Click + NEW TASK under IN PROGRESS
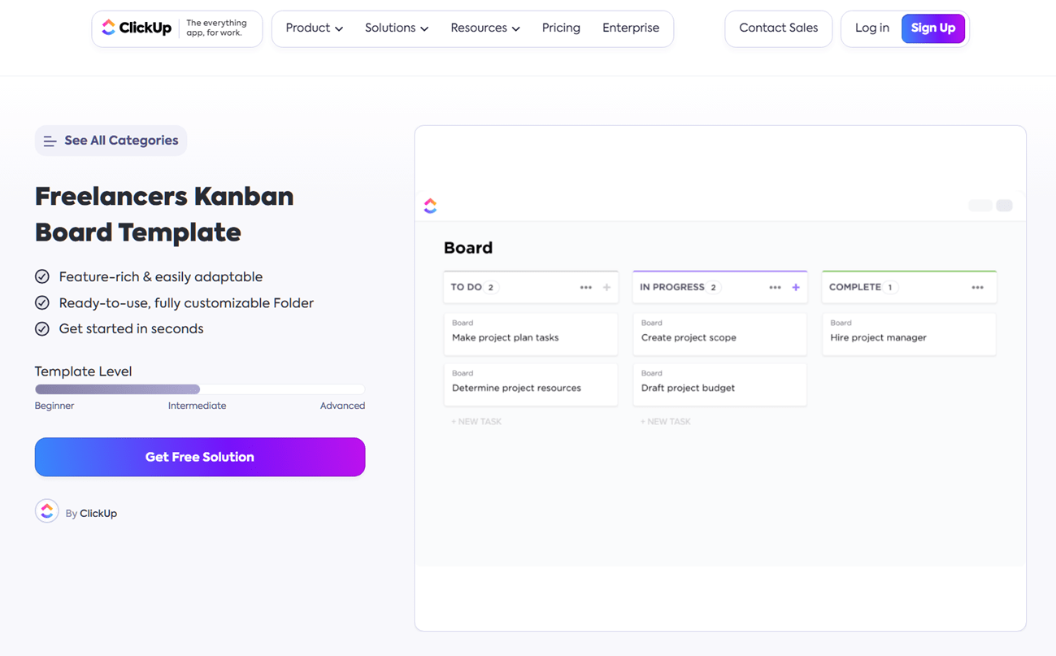Screen dimensions: 1056x656 tap(666, 422)
